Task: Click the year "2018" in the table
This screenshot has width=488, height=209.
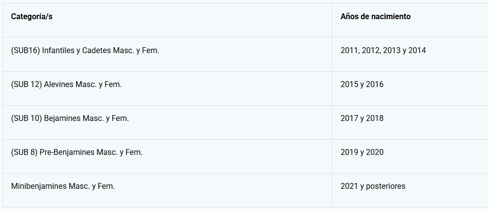Action: pos(375,119)
